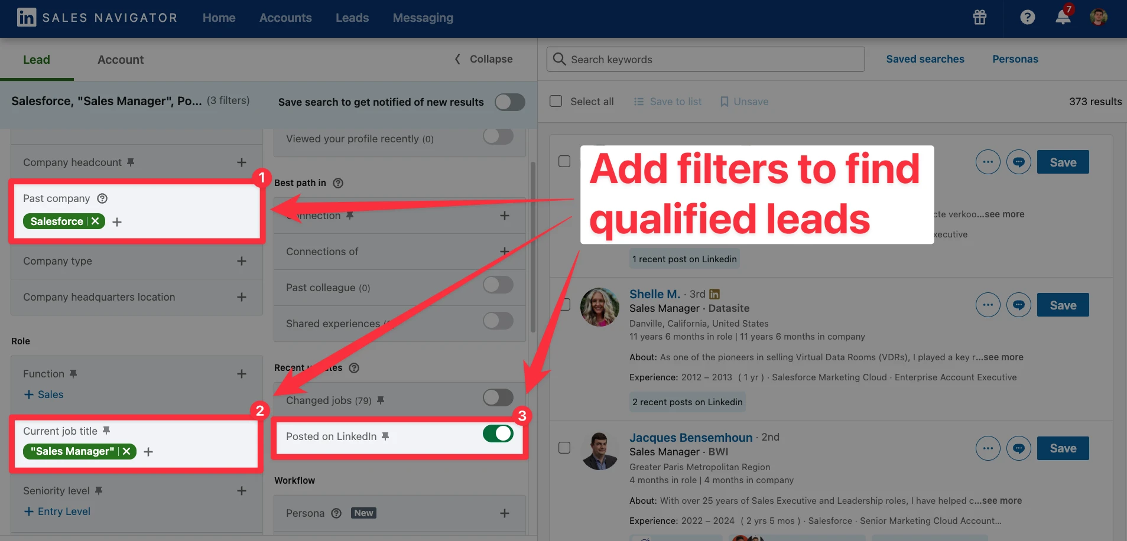Open Leads in navigation
1127x541 pixels.
tap(352, 18)
